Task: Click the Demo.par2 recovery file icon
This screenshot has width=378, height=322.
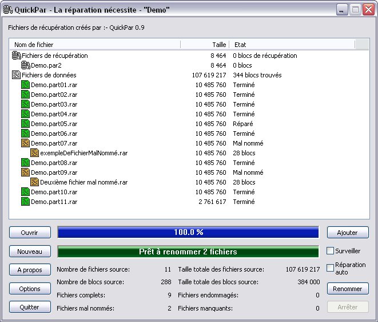Action: point(26,65)
